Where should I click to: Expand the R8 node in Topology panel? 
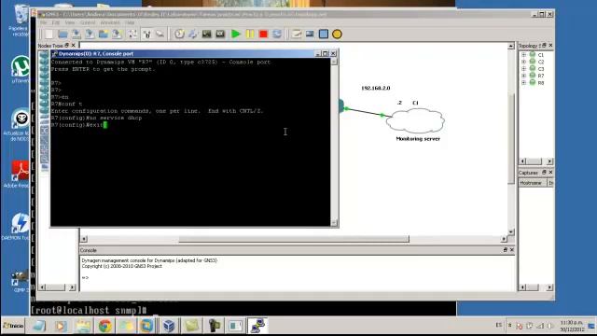(x=524, y=82)
